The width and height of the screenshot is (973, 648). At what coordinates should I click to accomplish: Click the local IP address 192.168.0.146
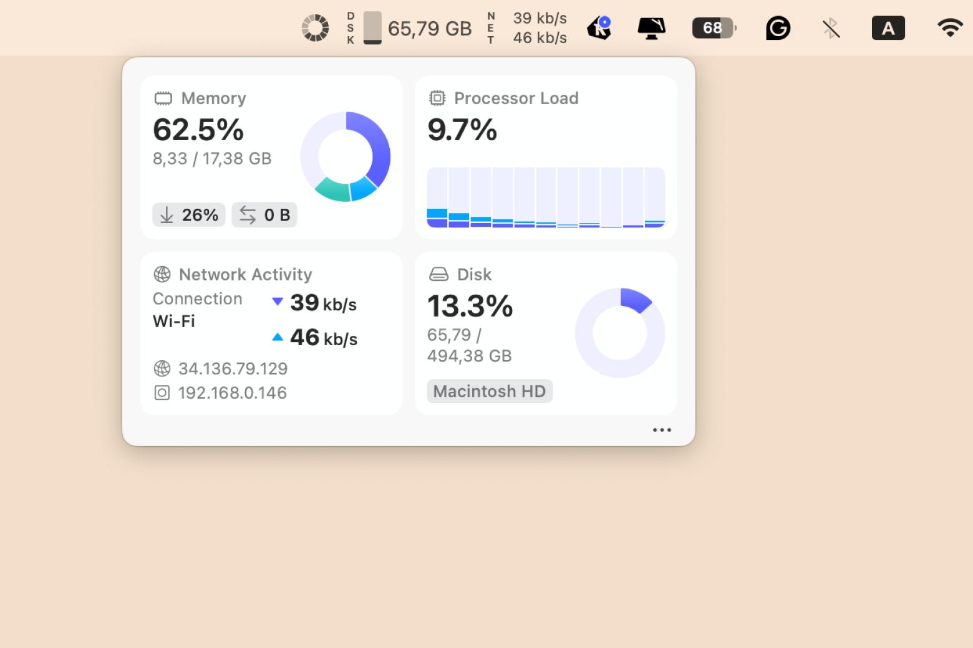[232, 393]
